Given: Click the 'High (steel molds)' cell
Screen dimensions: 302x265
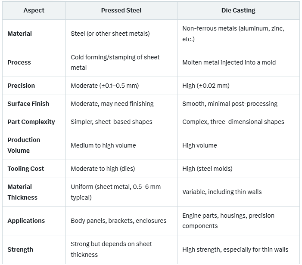Looking at the screenshot, I should coord(207,169).
